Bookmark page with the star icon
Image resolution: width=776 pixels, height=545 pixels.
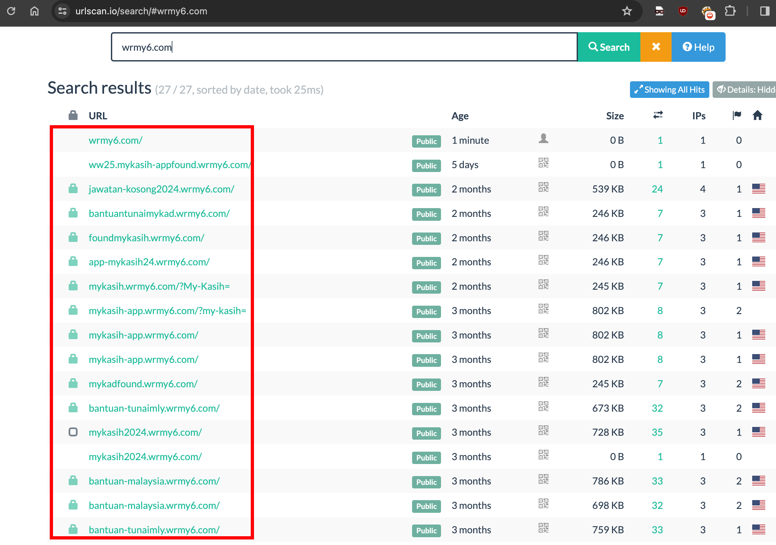coord(627,11)
